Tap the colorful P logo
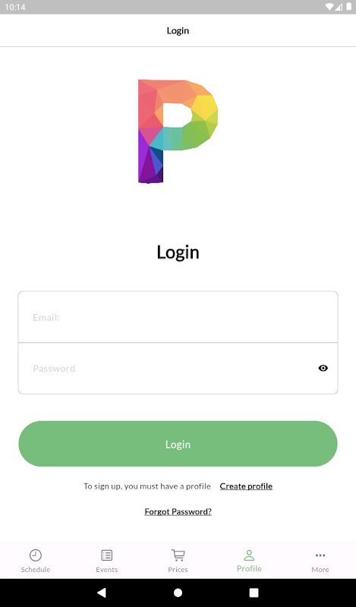Viewport: 356px width, 607px height. pyautogui.click(x=178, y=131)
